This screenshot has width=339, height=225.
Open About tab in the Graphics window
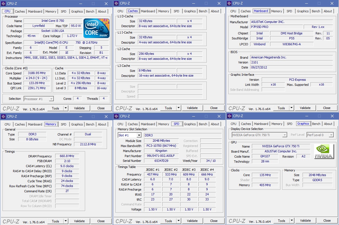(x=328, y=124)
